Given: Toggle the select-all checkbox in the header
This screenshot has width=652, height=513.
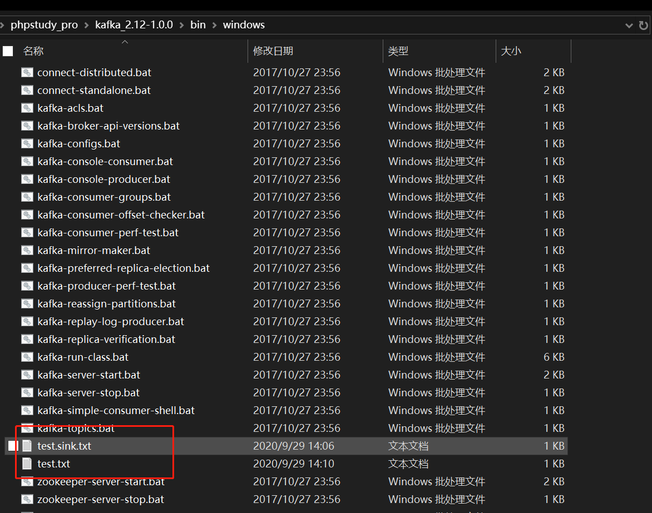Looking at the screenshot, I should [8, 51].
